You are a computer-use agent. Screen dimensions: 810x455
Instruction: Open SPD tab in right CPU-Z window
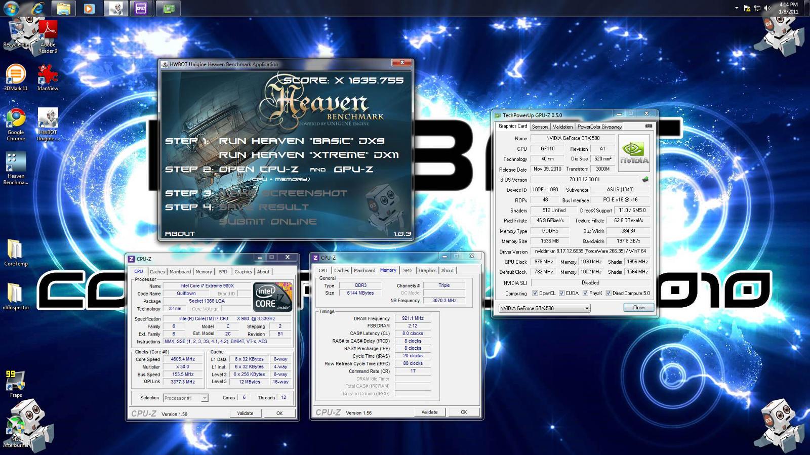(407, 270)
